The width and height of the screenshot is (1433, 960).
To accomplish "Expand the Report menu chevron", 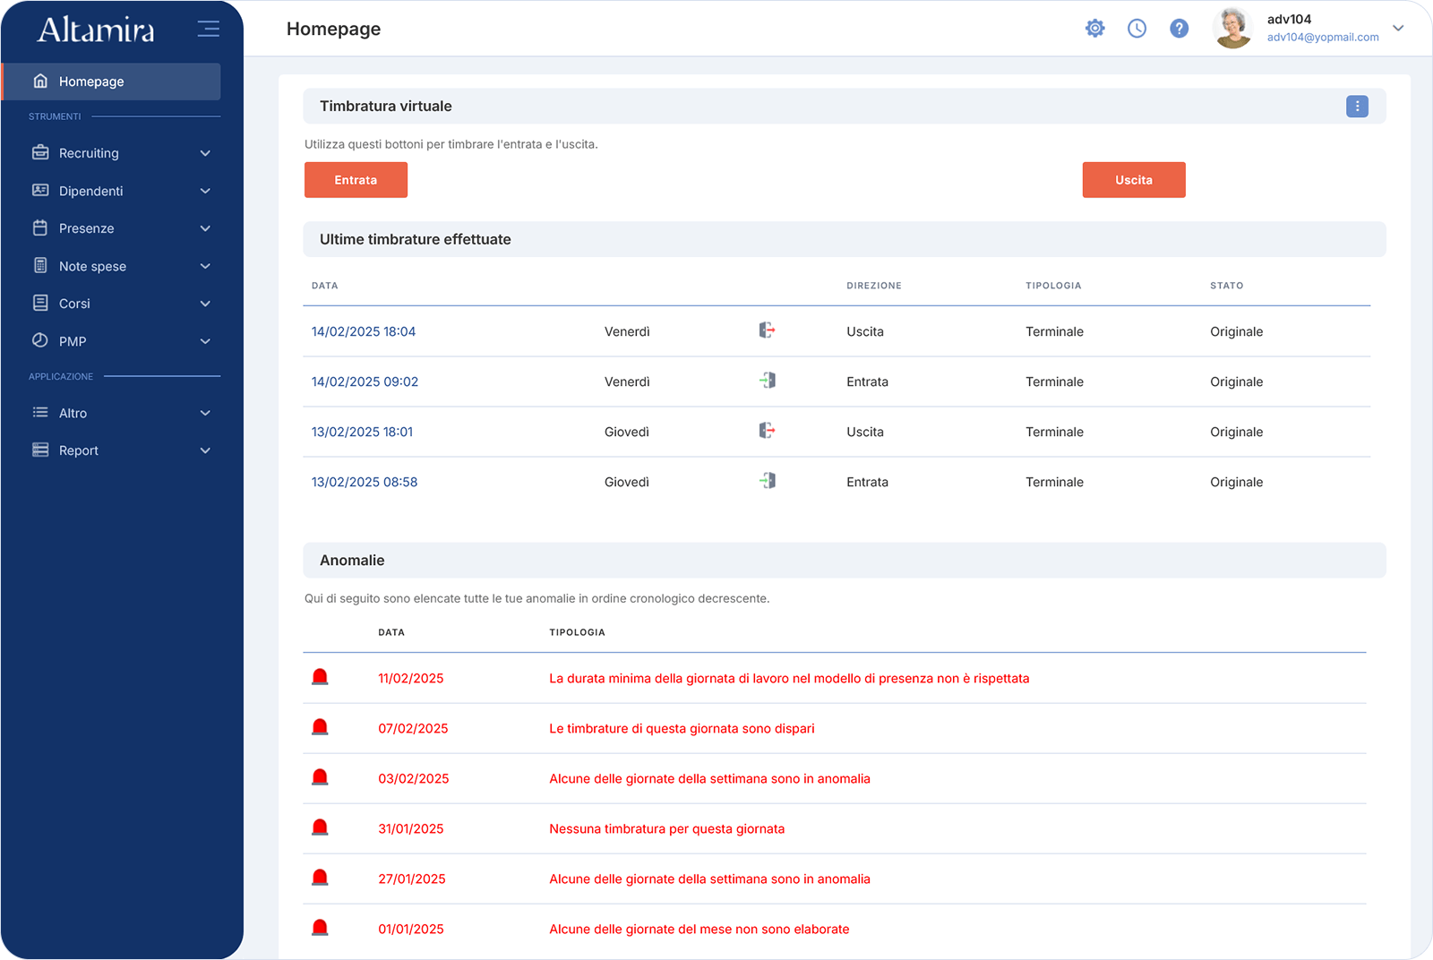I will pos(205,450).
